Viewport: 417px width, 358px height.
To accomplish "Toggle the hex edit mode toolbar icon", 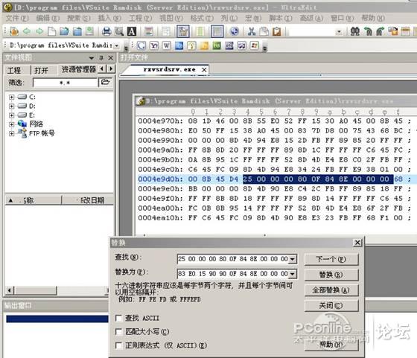I will click(x=183, y=31).
